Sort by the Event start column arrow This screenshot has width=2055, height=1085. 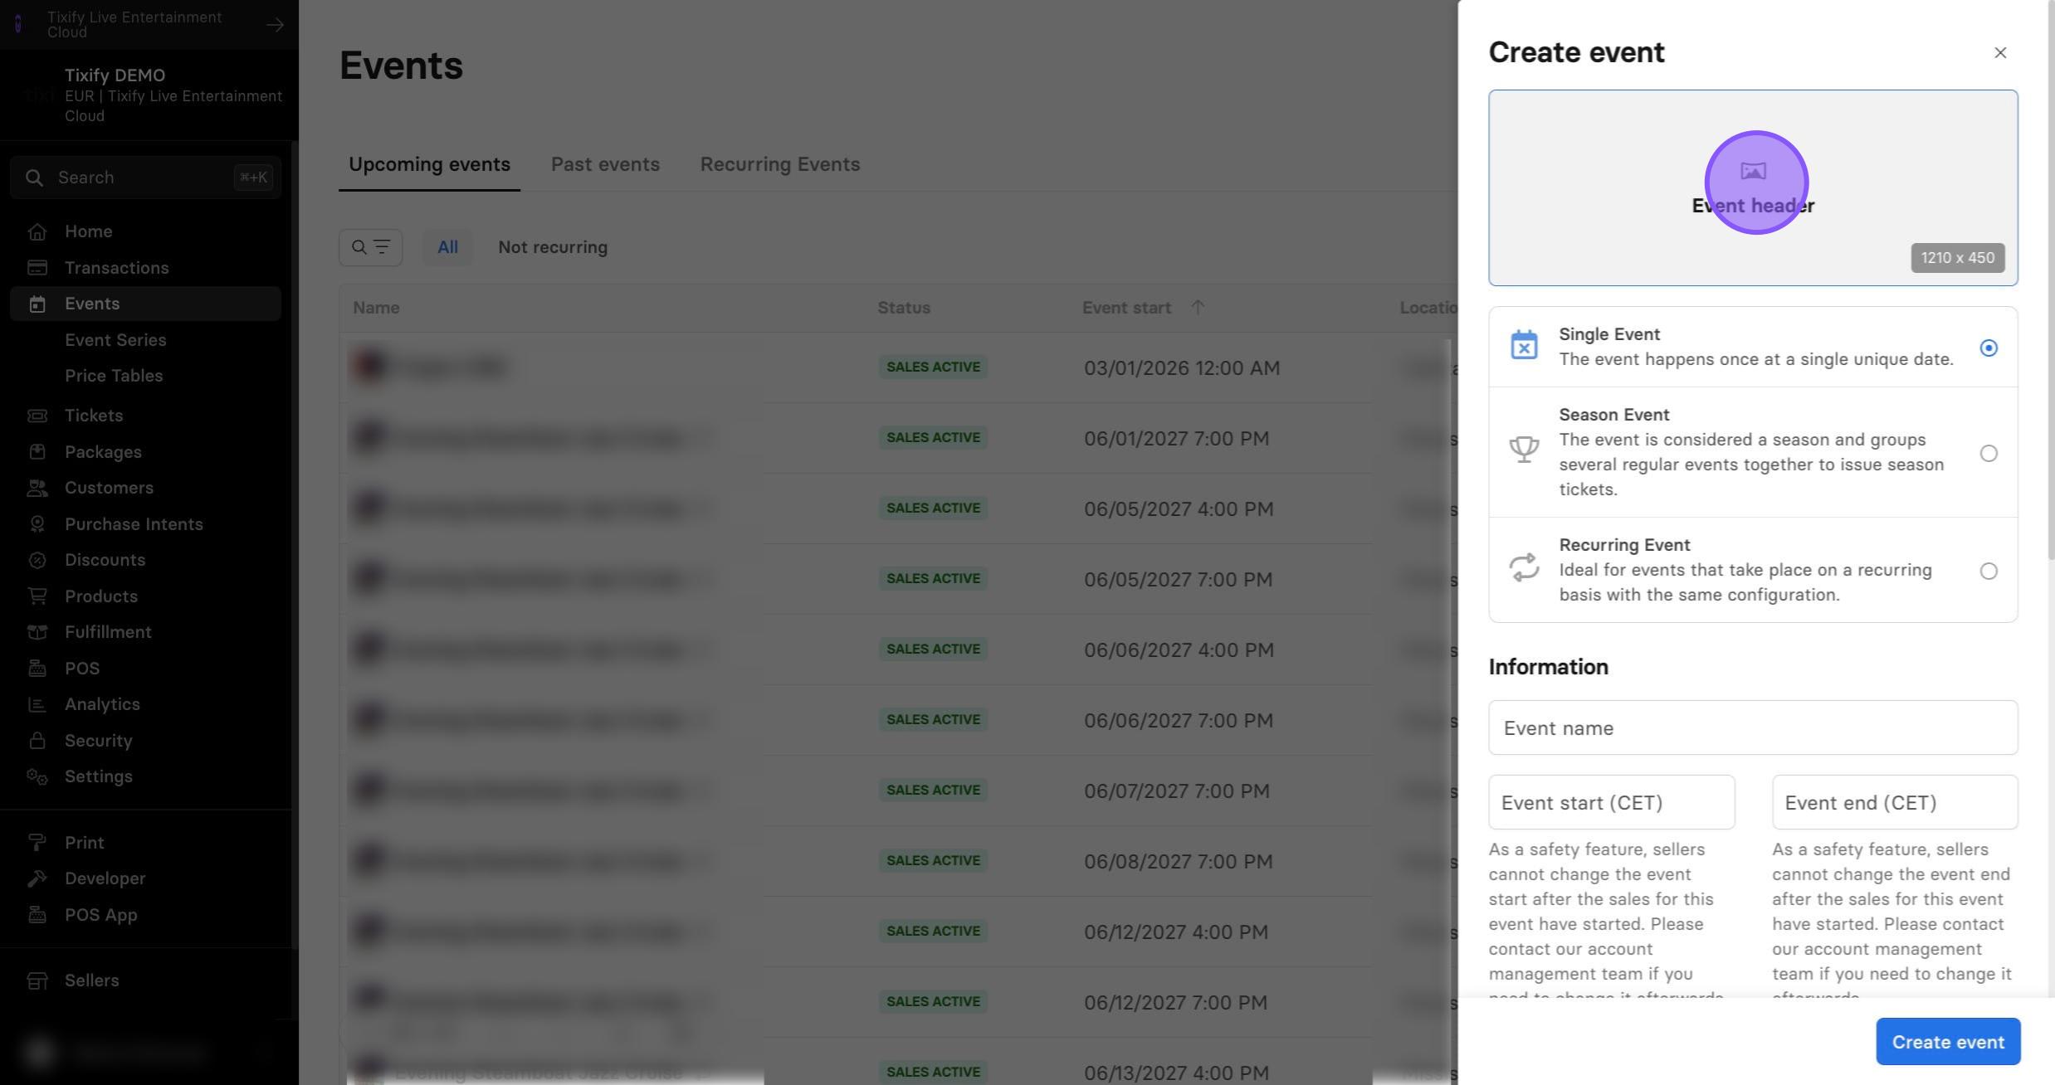coord(1197,307)
